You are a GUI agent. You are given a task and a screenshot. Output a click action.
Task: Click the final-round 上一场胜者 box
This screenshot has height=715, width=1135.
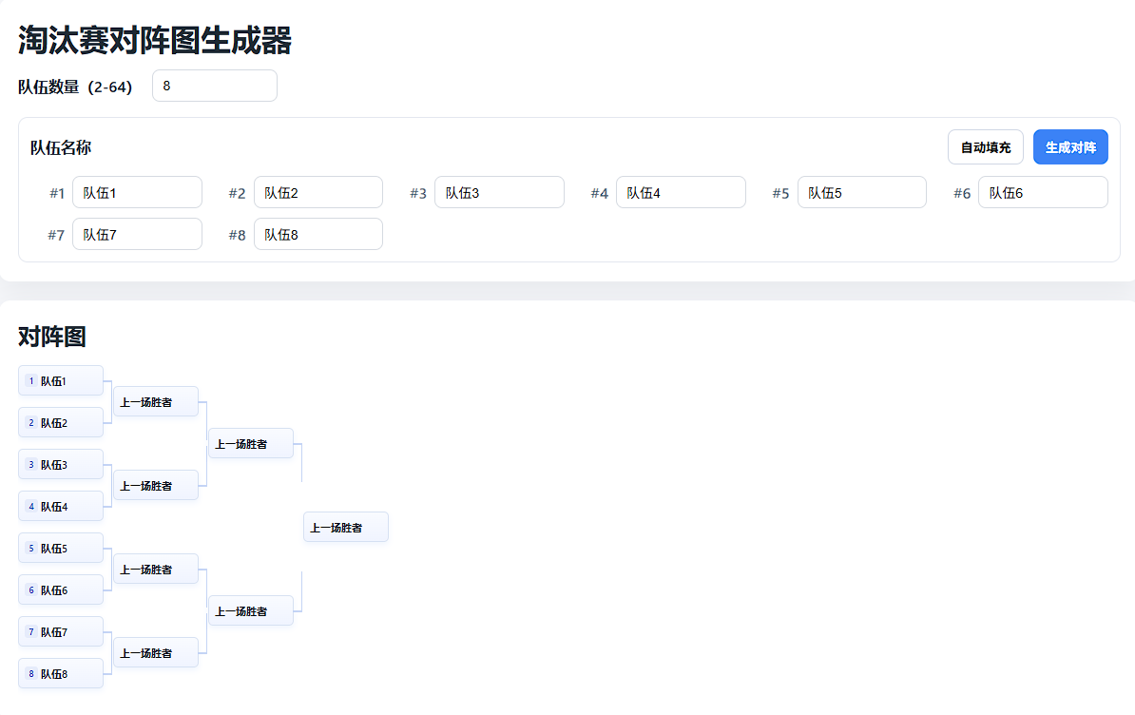coord(346,528)
